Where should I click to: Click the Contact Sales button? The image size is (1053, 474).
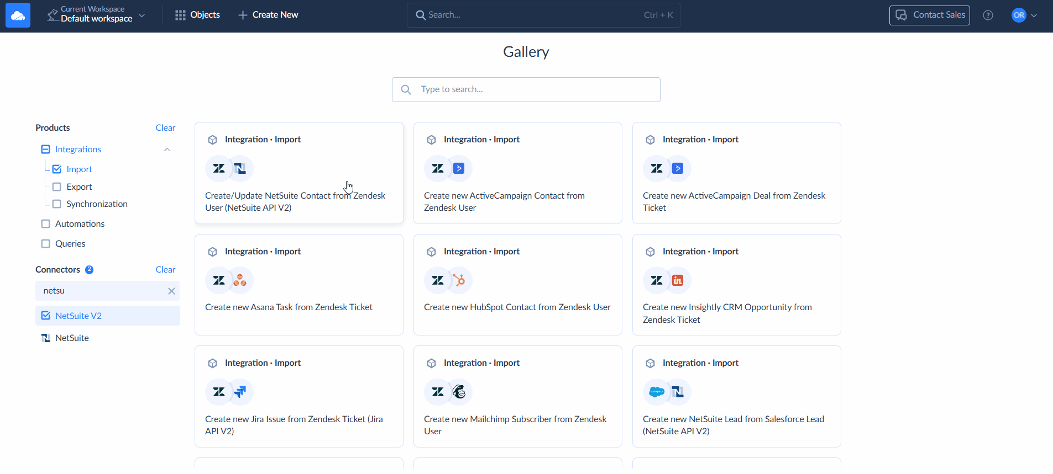929,15
